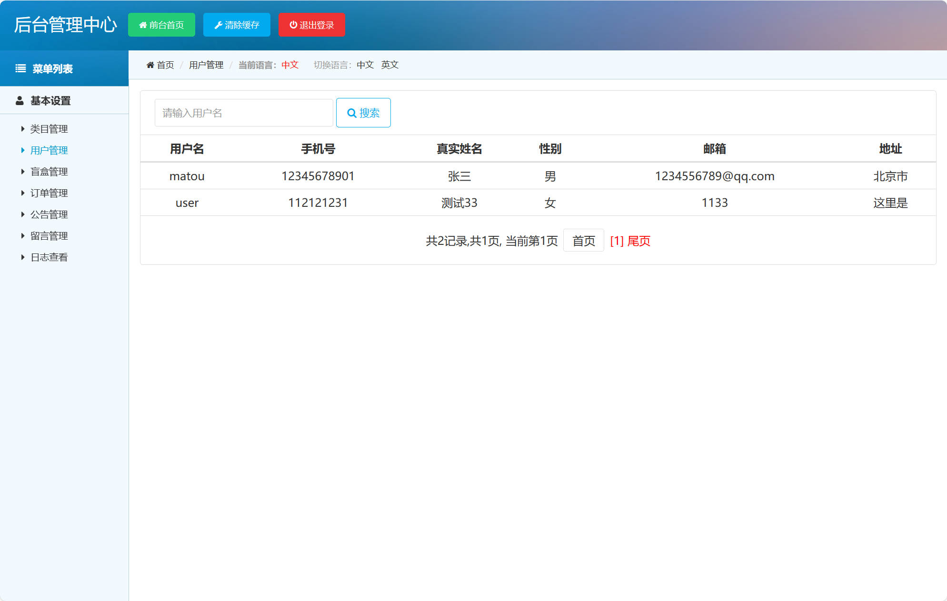The height and width of the screenshot is (601, 947).
Task: Go to 尾页 in pagination
Action: click(x=638, y=241)
